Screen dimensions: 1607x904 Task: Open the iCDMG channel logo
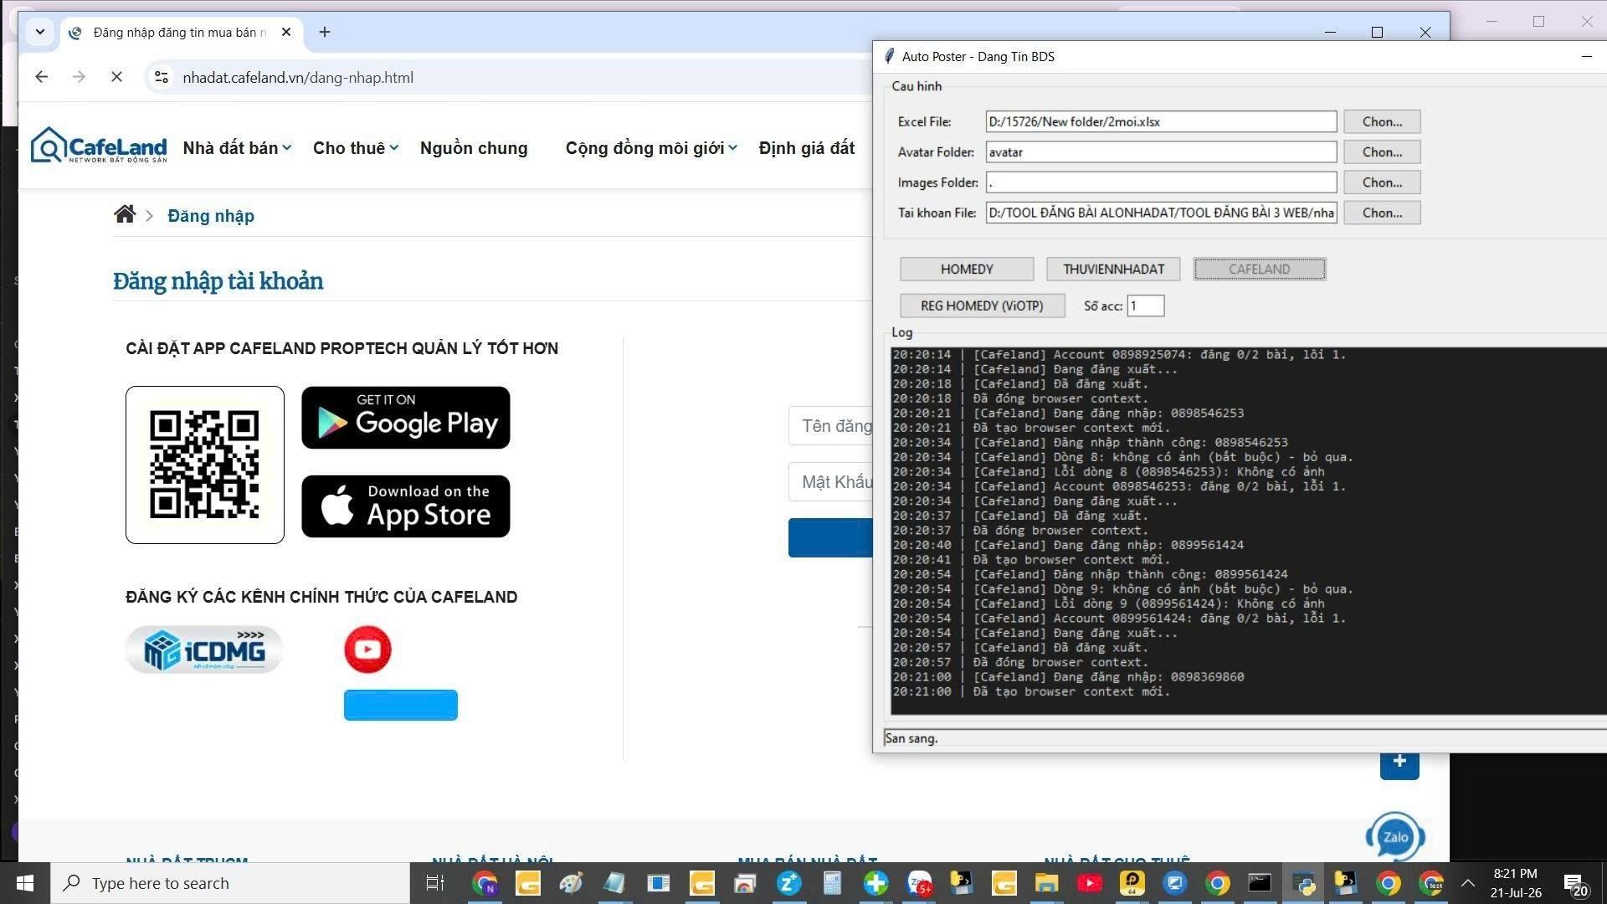coord(204,650)
